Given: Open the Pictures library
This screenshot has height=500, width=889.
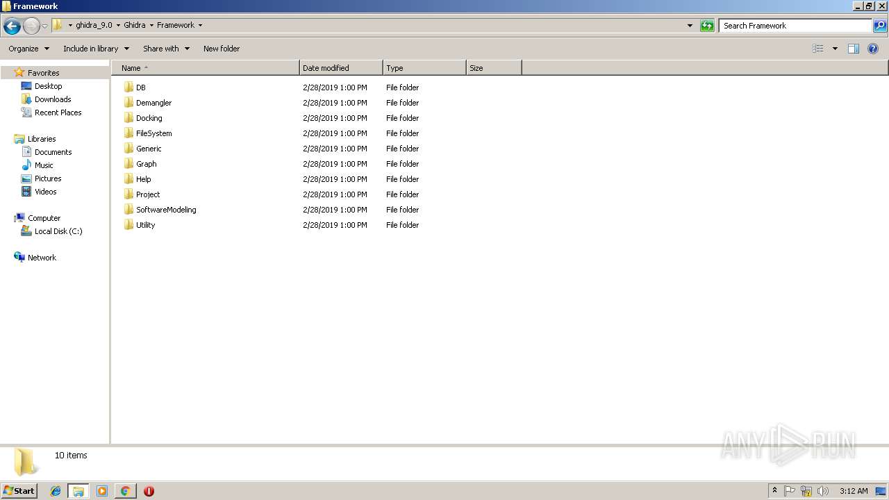Looking at the screenshot, I should 48,178.
